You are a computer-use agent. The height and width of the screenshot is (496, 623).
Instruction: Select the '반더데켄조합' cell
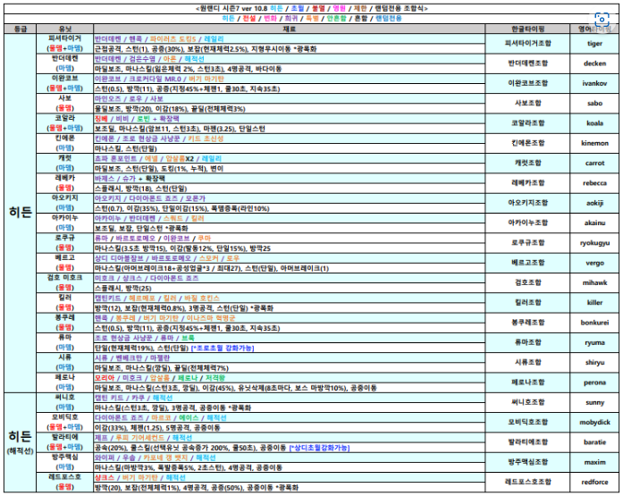pos(527,63)
